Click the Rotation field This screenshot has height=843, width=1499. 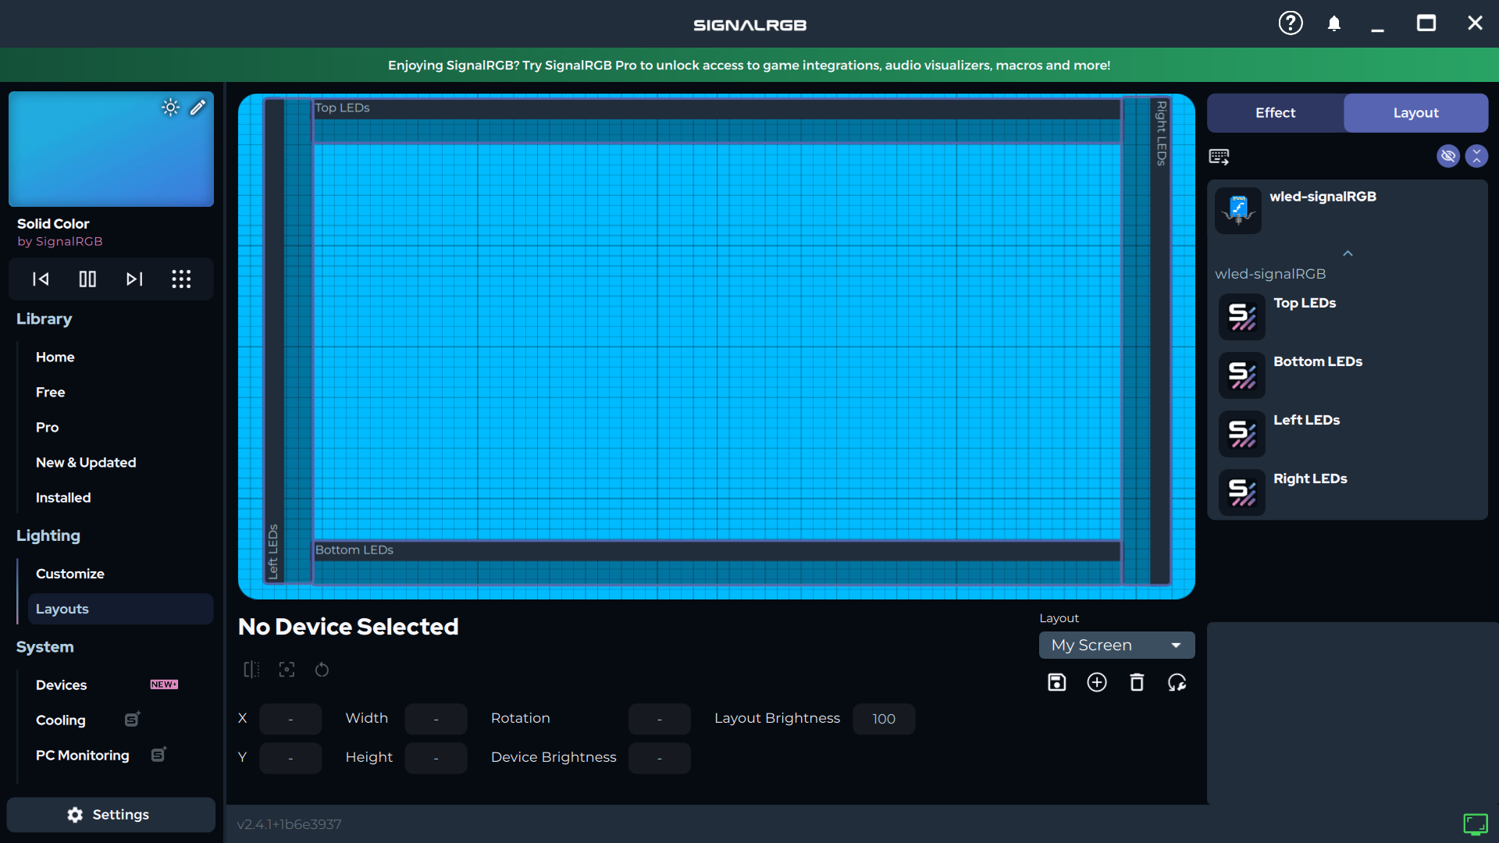click(660, 719)
